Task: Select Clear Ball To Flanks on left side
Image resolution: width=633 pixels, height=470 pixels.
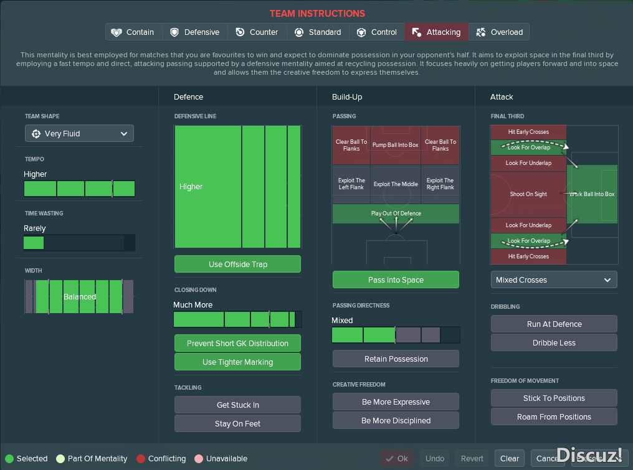Action: (x=351, y=145)
